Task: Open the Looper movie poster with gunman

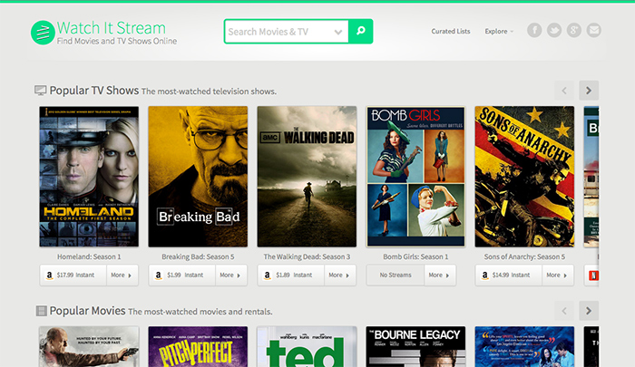Action: tap(89, 347)
